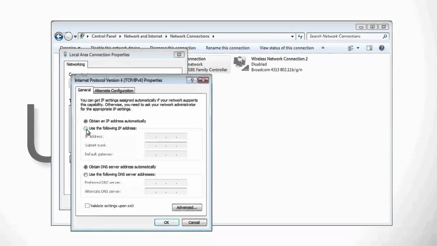
Task: Select Control Panel in the breadcrumb
Action: (104, 36)
